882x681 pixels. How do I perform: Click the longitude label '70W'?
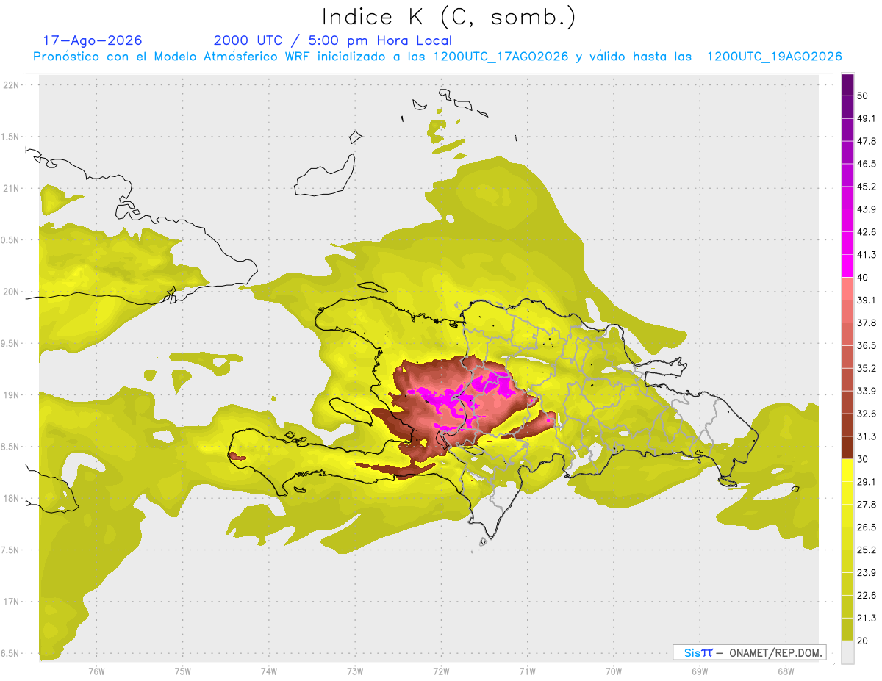(614, 671)
